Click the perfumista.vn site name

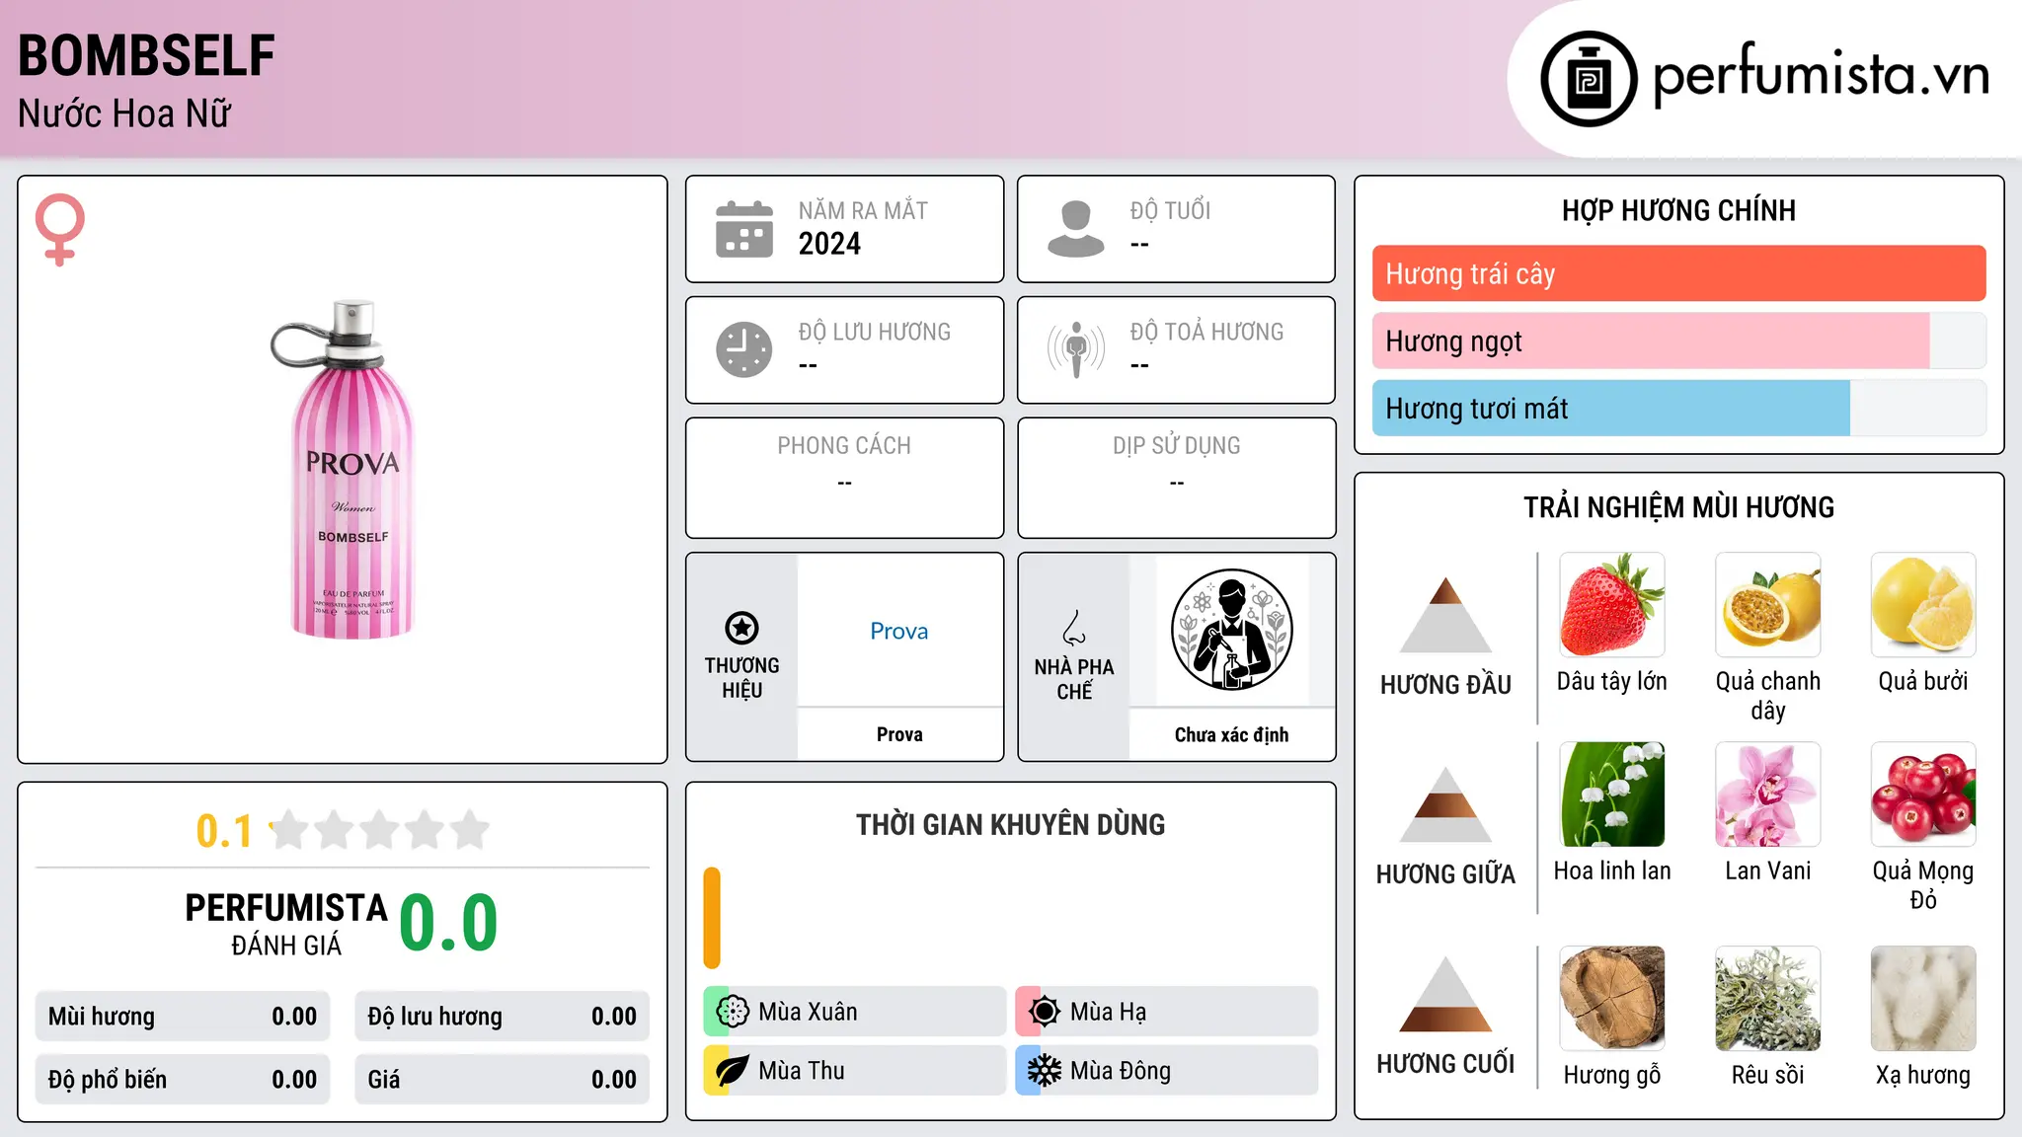tap(1822, 76)
